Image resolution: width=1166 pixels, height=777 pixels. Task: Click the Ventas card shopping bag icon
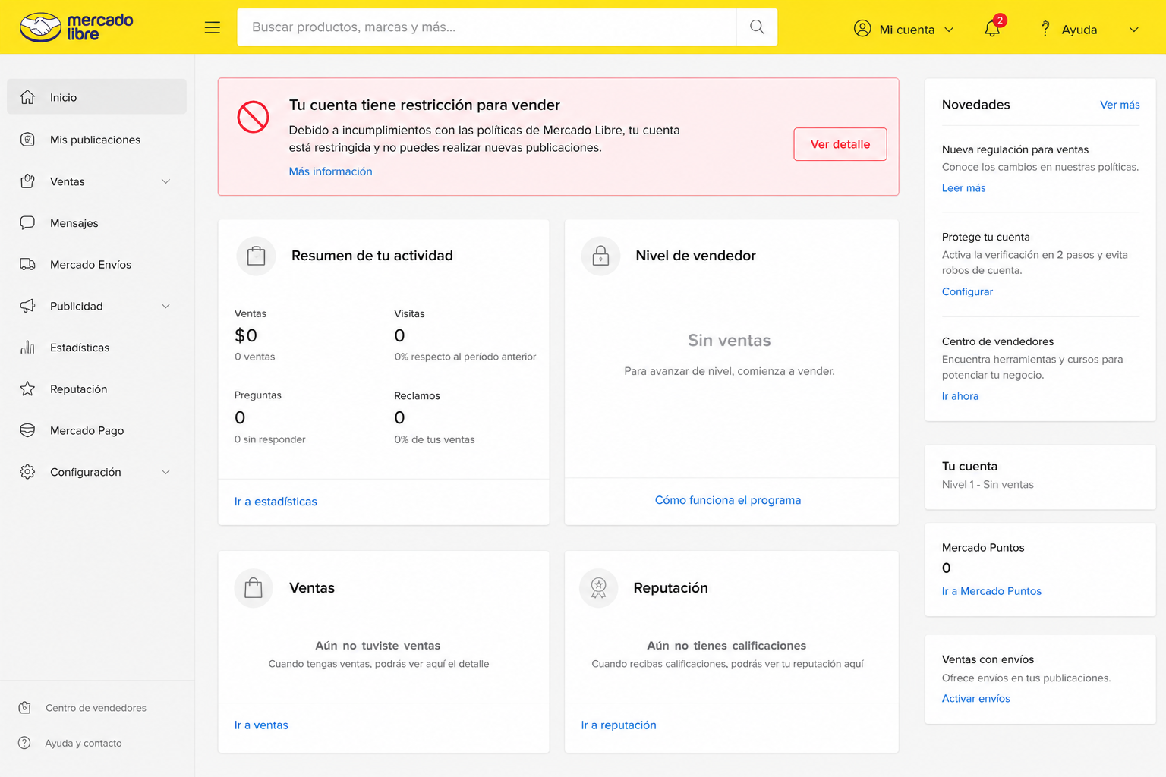(x=254, y=588)
